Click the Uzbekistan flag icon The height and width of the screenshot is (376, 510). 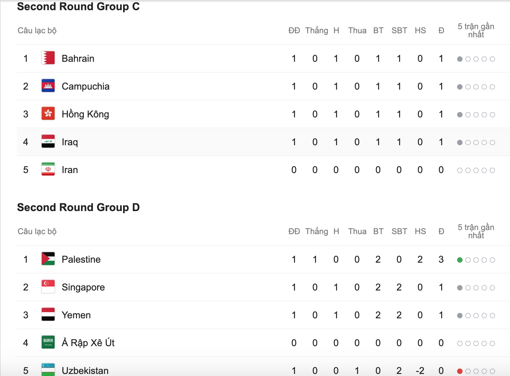pyautogui.click(x=48, y=370)
